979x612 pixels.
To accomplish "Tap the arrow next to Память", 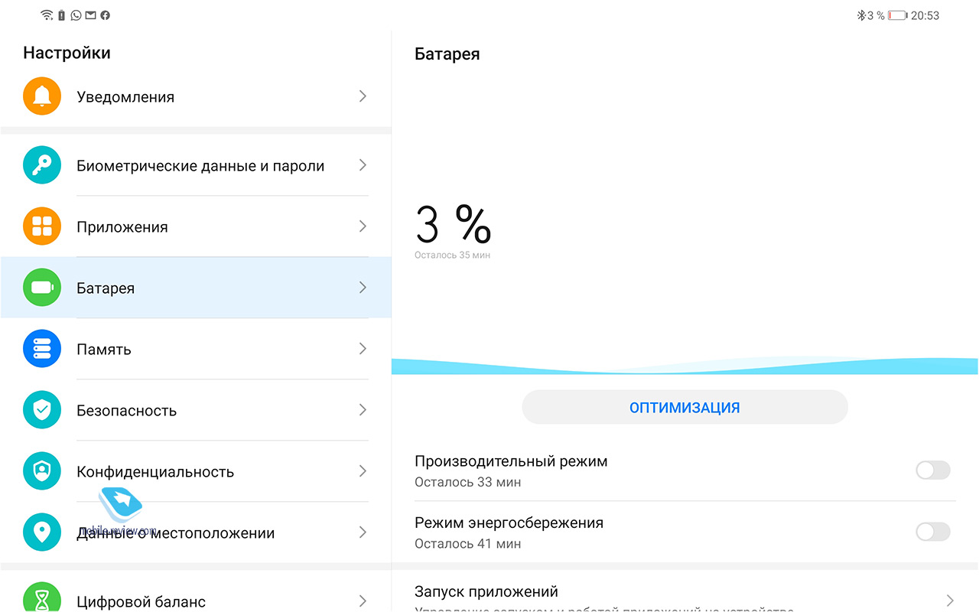I will [x=363, y=349].
